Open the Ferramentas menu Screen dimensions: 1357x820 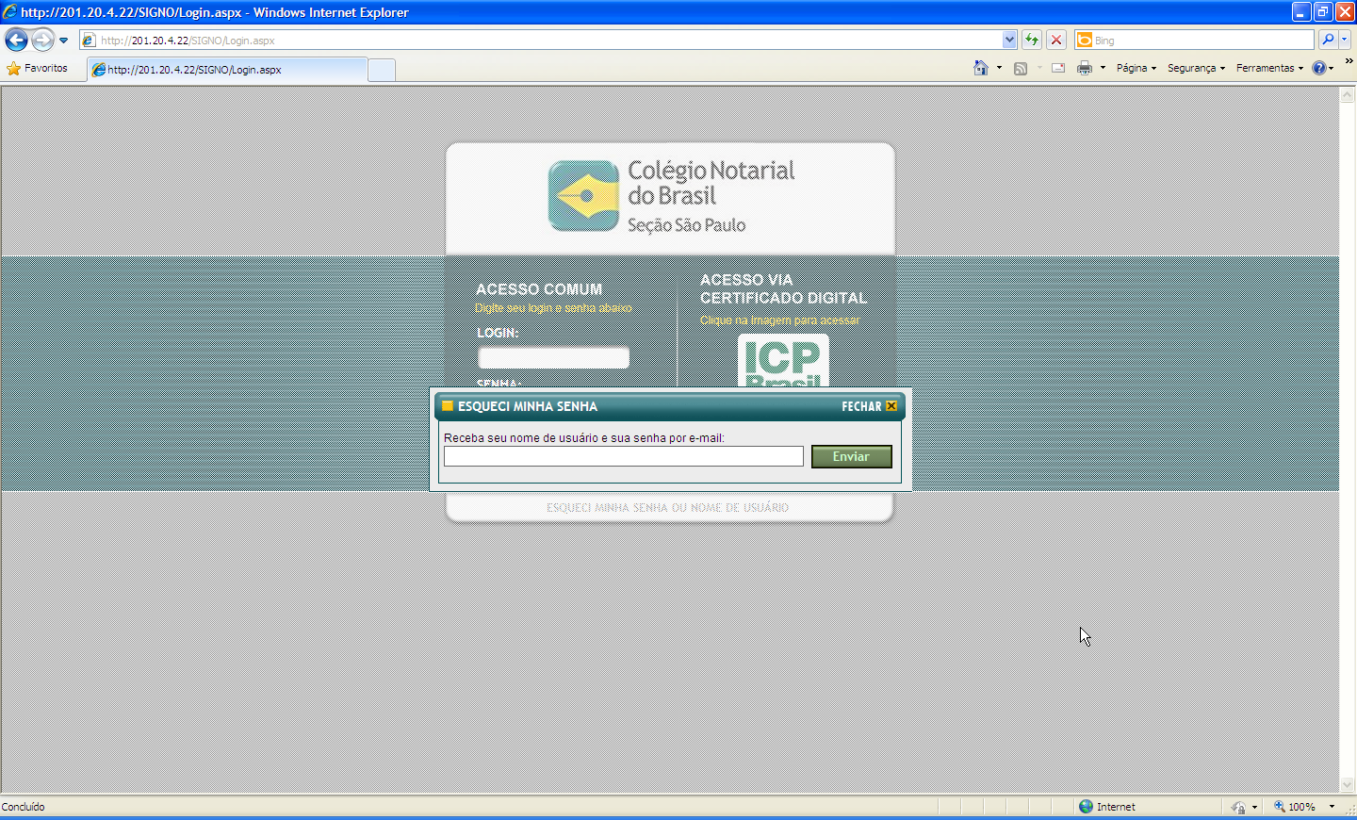[x=1269, y=68]
